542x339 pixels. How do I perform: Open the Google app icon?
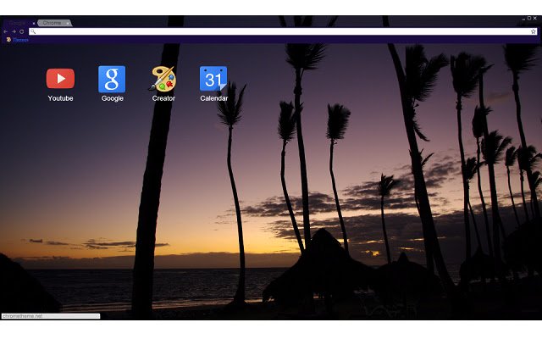pyautogui.click(x=112, y=79)
